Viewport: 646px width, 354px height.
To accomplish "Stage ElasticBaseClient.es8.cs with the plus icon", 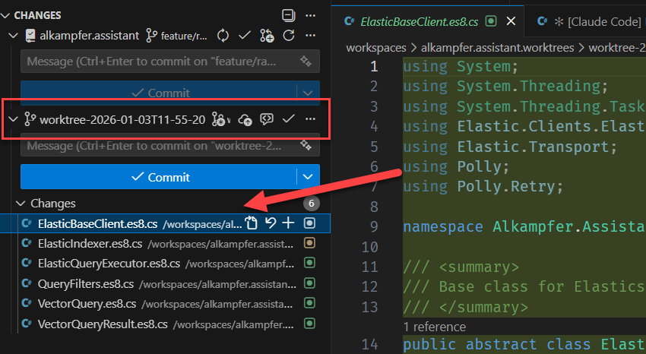I will point(288,223).
